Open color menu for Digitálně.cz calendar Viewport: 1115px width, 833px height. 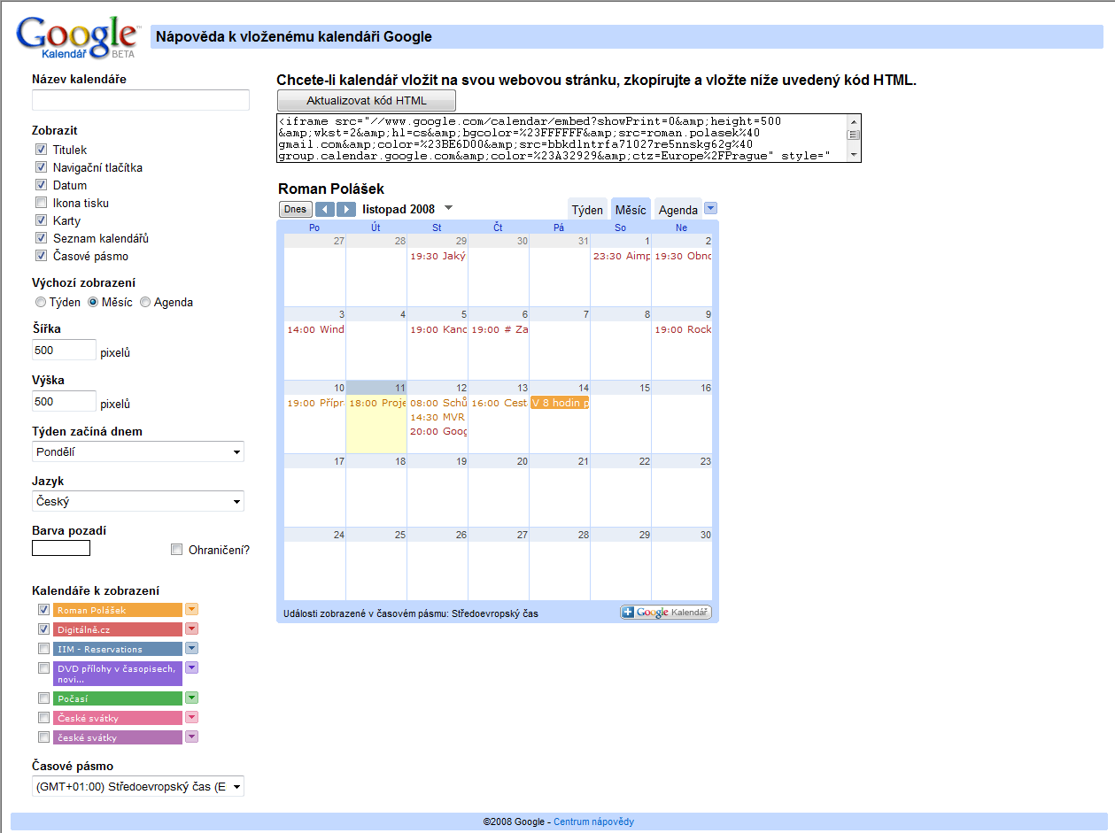coord(191,629)
